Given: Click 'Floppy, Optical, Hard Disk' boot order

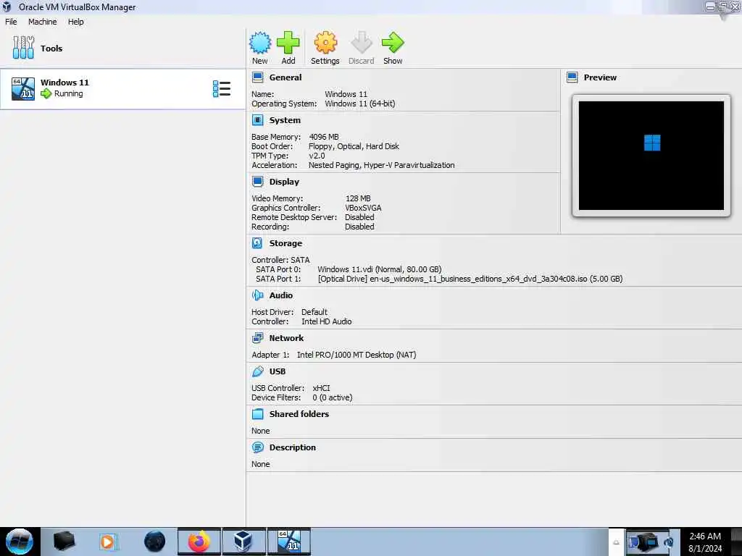Looking at the screenshot, I should click(354, 146).
